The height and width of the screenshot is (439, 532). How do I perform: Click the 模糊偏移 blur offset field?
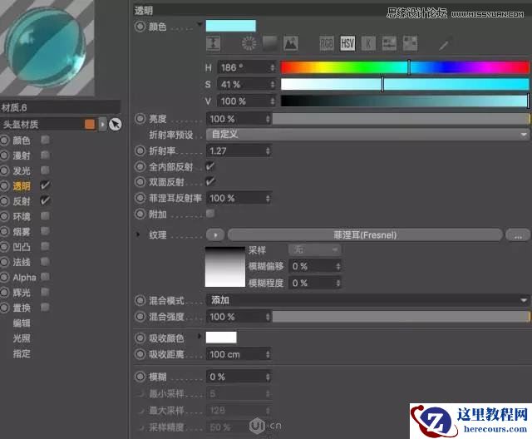coord(315,266)
